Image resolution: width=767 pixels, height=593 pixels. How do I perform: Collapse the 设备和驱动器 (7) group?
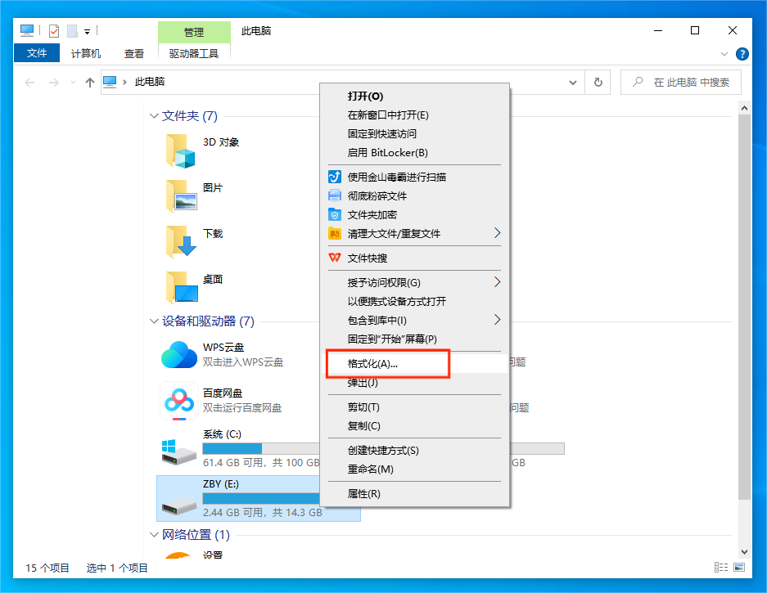tap(154, 321)
